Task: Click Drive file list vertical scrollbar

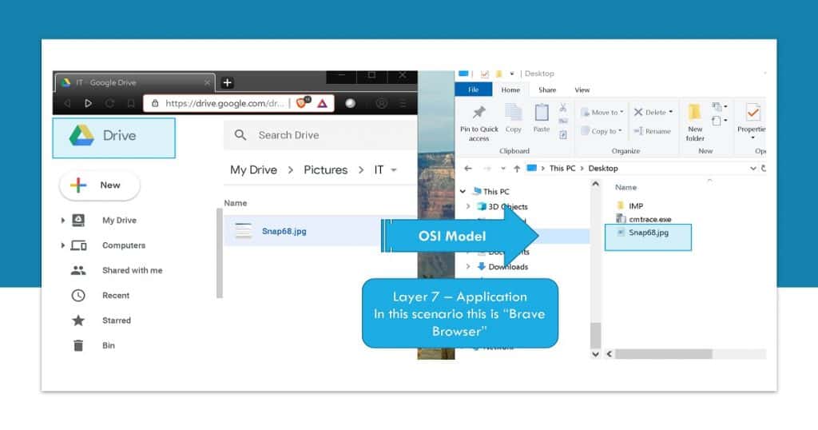Action: point(220,253)
